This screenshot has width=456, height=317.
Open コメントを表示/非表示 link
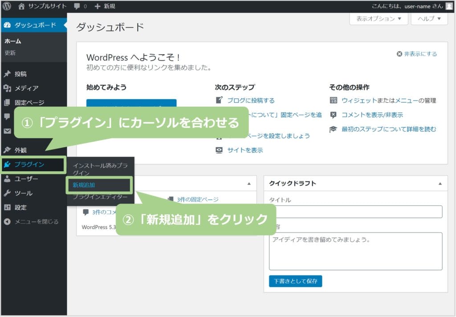coord(372,115)
